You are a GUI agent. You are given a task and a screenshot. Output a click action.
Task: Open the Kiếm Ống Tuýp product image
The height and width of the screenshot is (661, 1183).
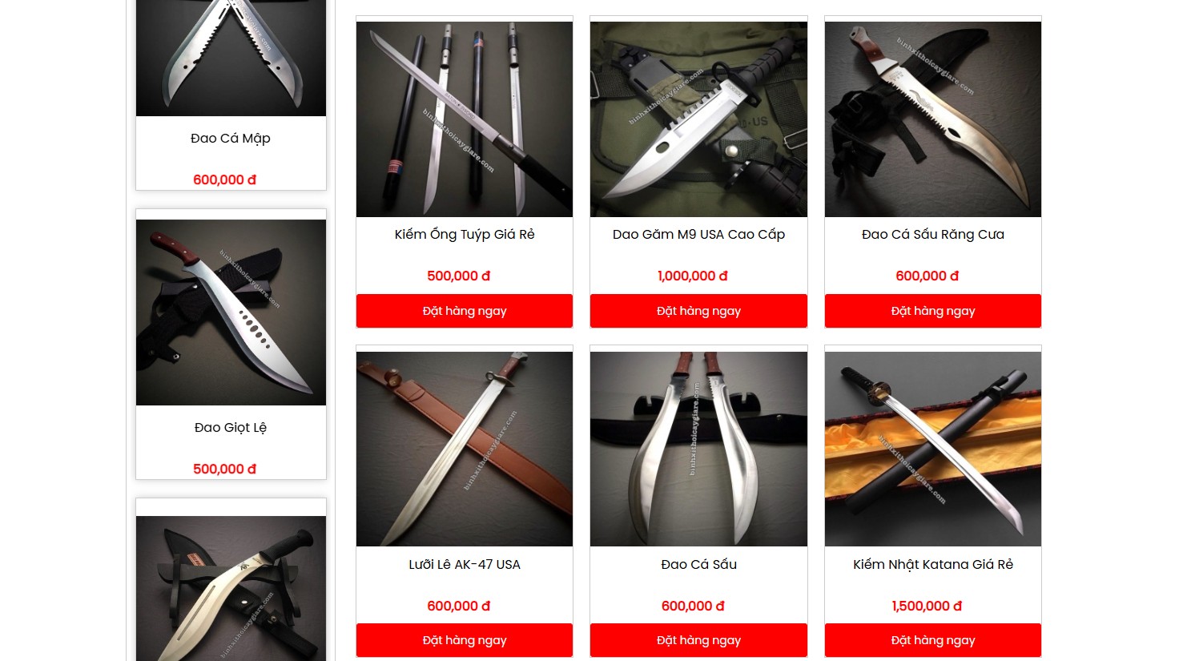pos(465,119)
